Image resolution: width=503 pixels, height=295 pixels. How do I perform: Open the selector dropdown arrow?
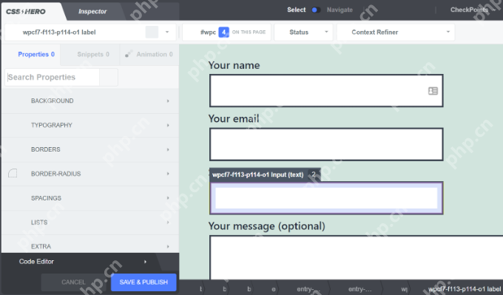point(167,32)
